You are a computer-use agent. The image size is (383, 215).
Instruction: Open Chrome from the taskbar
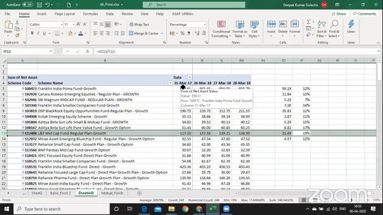185,209
